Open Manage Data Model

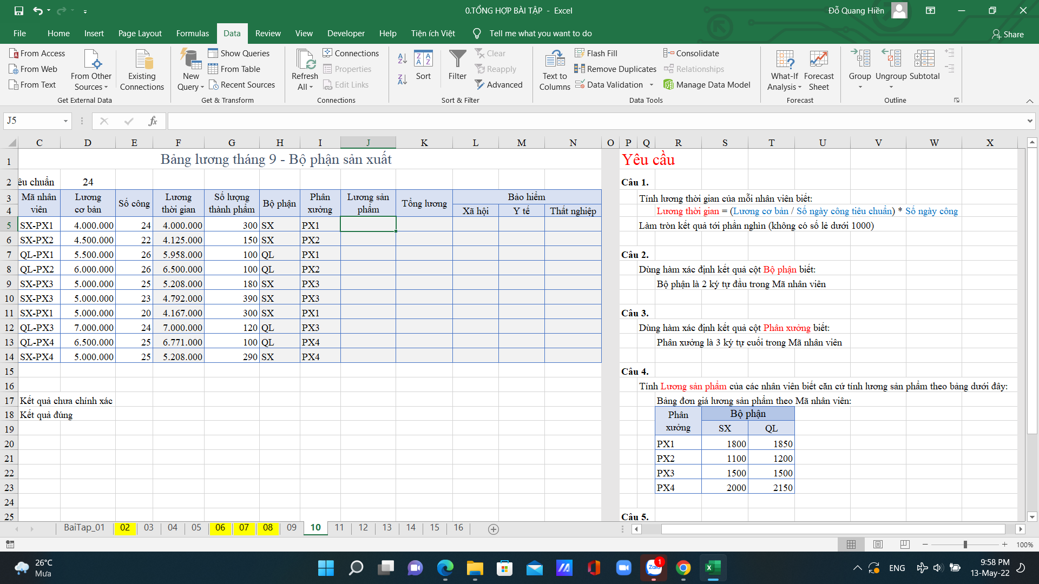(x=707, y=84)
